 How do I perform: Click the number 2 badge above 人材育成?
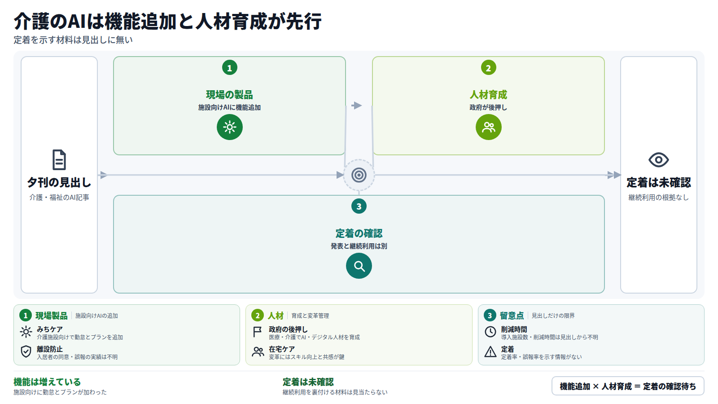click(489, 68)
